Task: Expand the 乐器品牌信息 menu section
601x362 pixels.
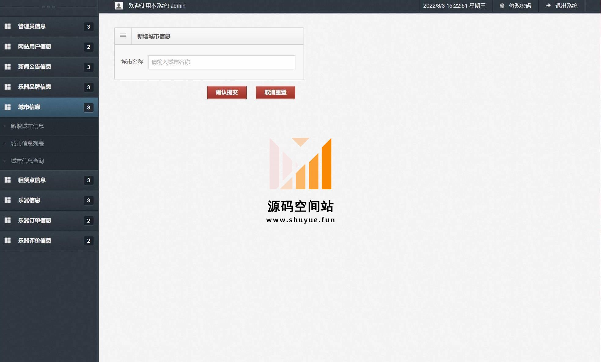Action: (x=49, y=87)
